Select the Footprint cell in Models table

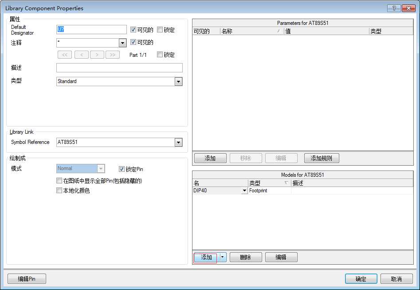coord(270,191)
